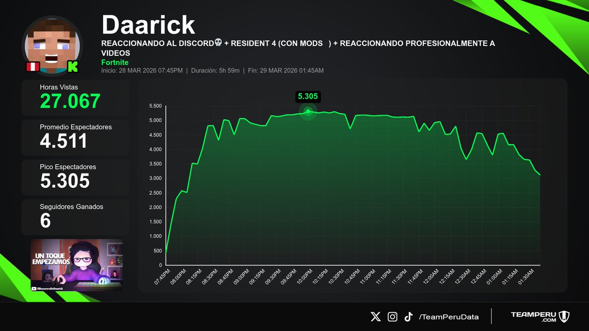Click the 07:45PM x-axis label

click(x=162, y=277)
